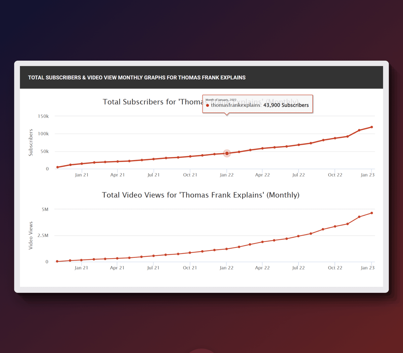Click the '43,900 Subscribers' tooltip value

286,105
